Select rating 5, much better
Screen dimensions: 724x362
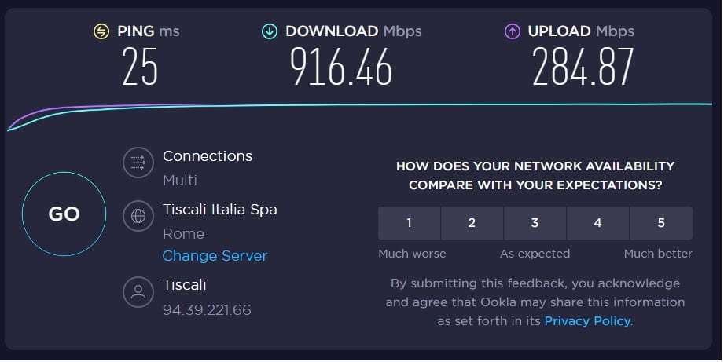click(660, 223)
